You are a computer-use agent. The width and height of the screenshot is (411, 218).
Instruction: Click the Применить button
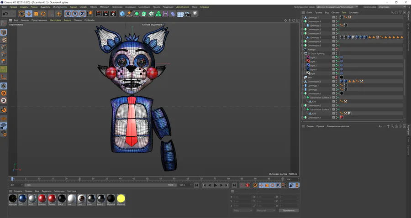click(x=289, y=210)
